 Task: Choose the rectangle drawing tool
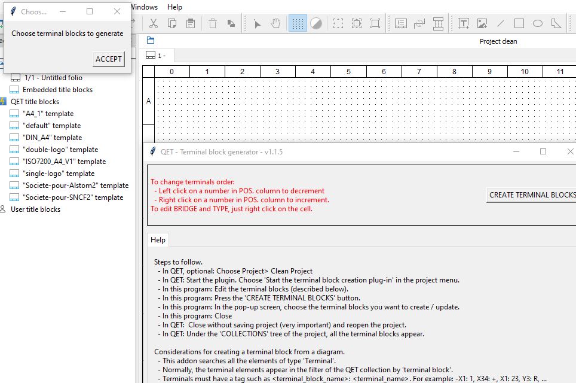[519, 23]
